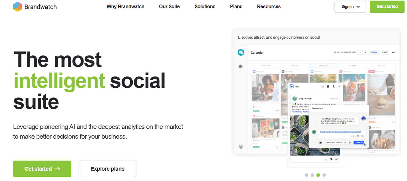Image resolution: width=407 pixels, height=181 pixels.
Task: Click the image attachment icon in the comment bar
Action: click(320, 143)
